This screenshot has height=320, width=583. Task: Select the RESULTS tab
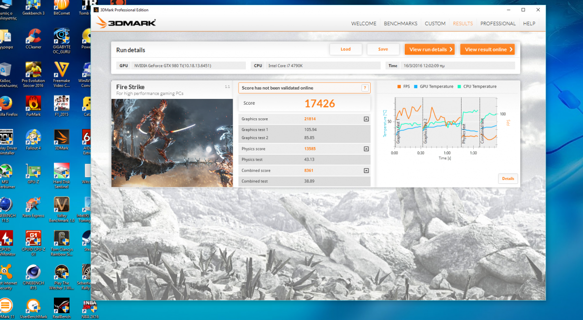[463, 23]
